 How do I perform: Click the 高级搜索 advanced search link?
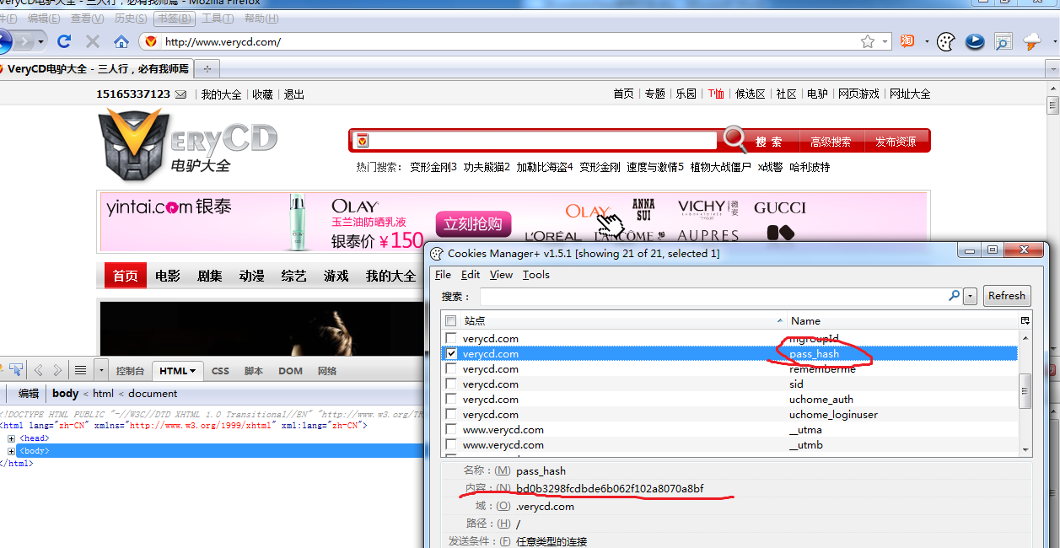pos(831,142)
